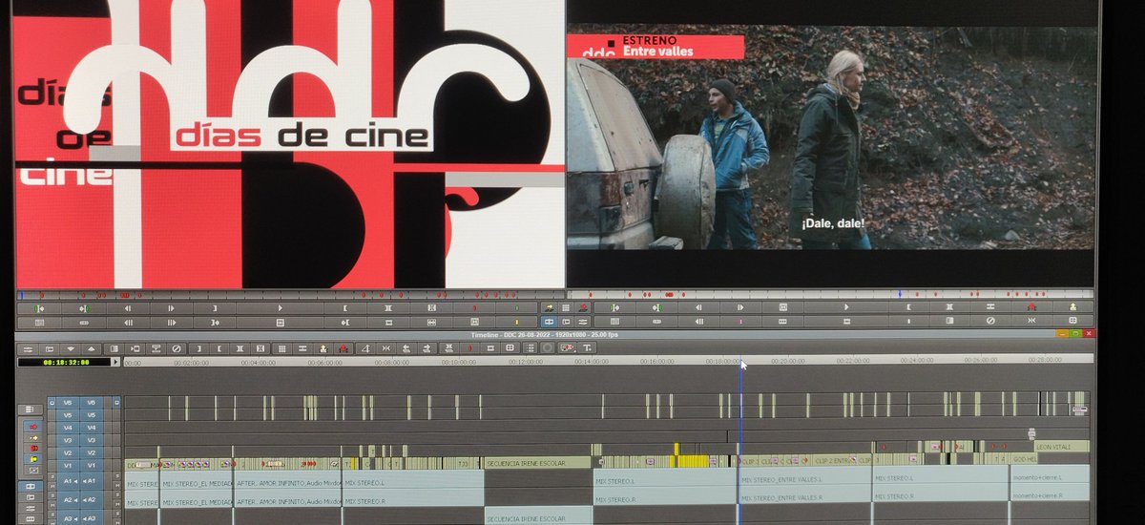This screenshot has height=525, width=1145.
Task: Click red Overwrite icon in timeline toolbar
Action: tap(342, 348)
